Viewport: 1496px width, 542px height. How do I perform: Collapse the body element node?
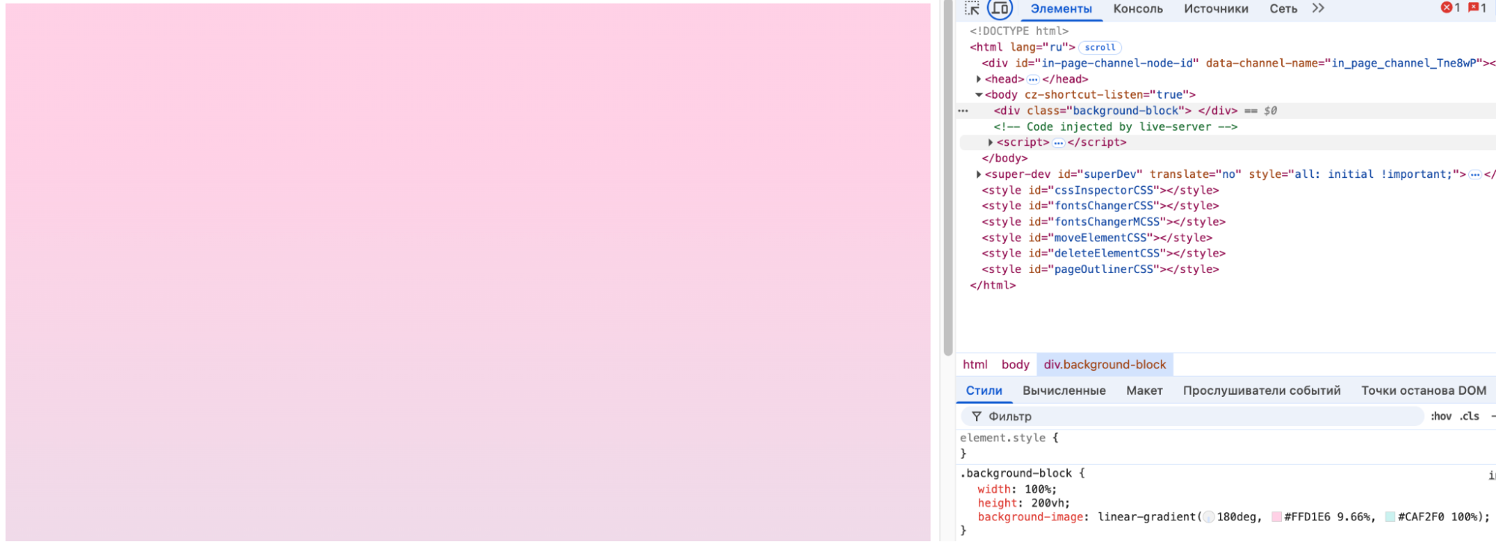pos(979,95)
